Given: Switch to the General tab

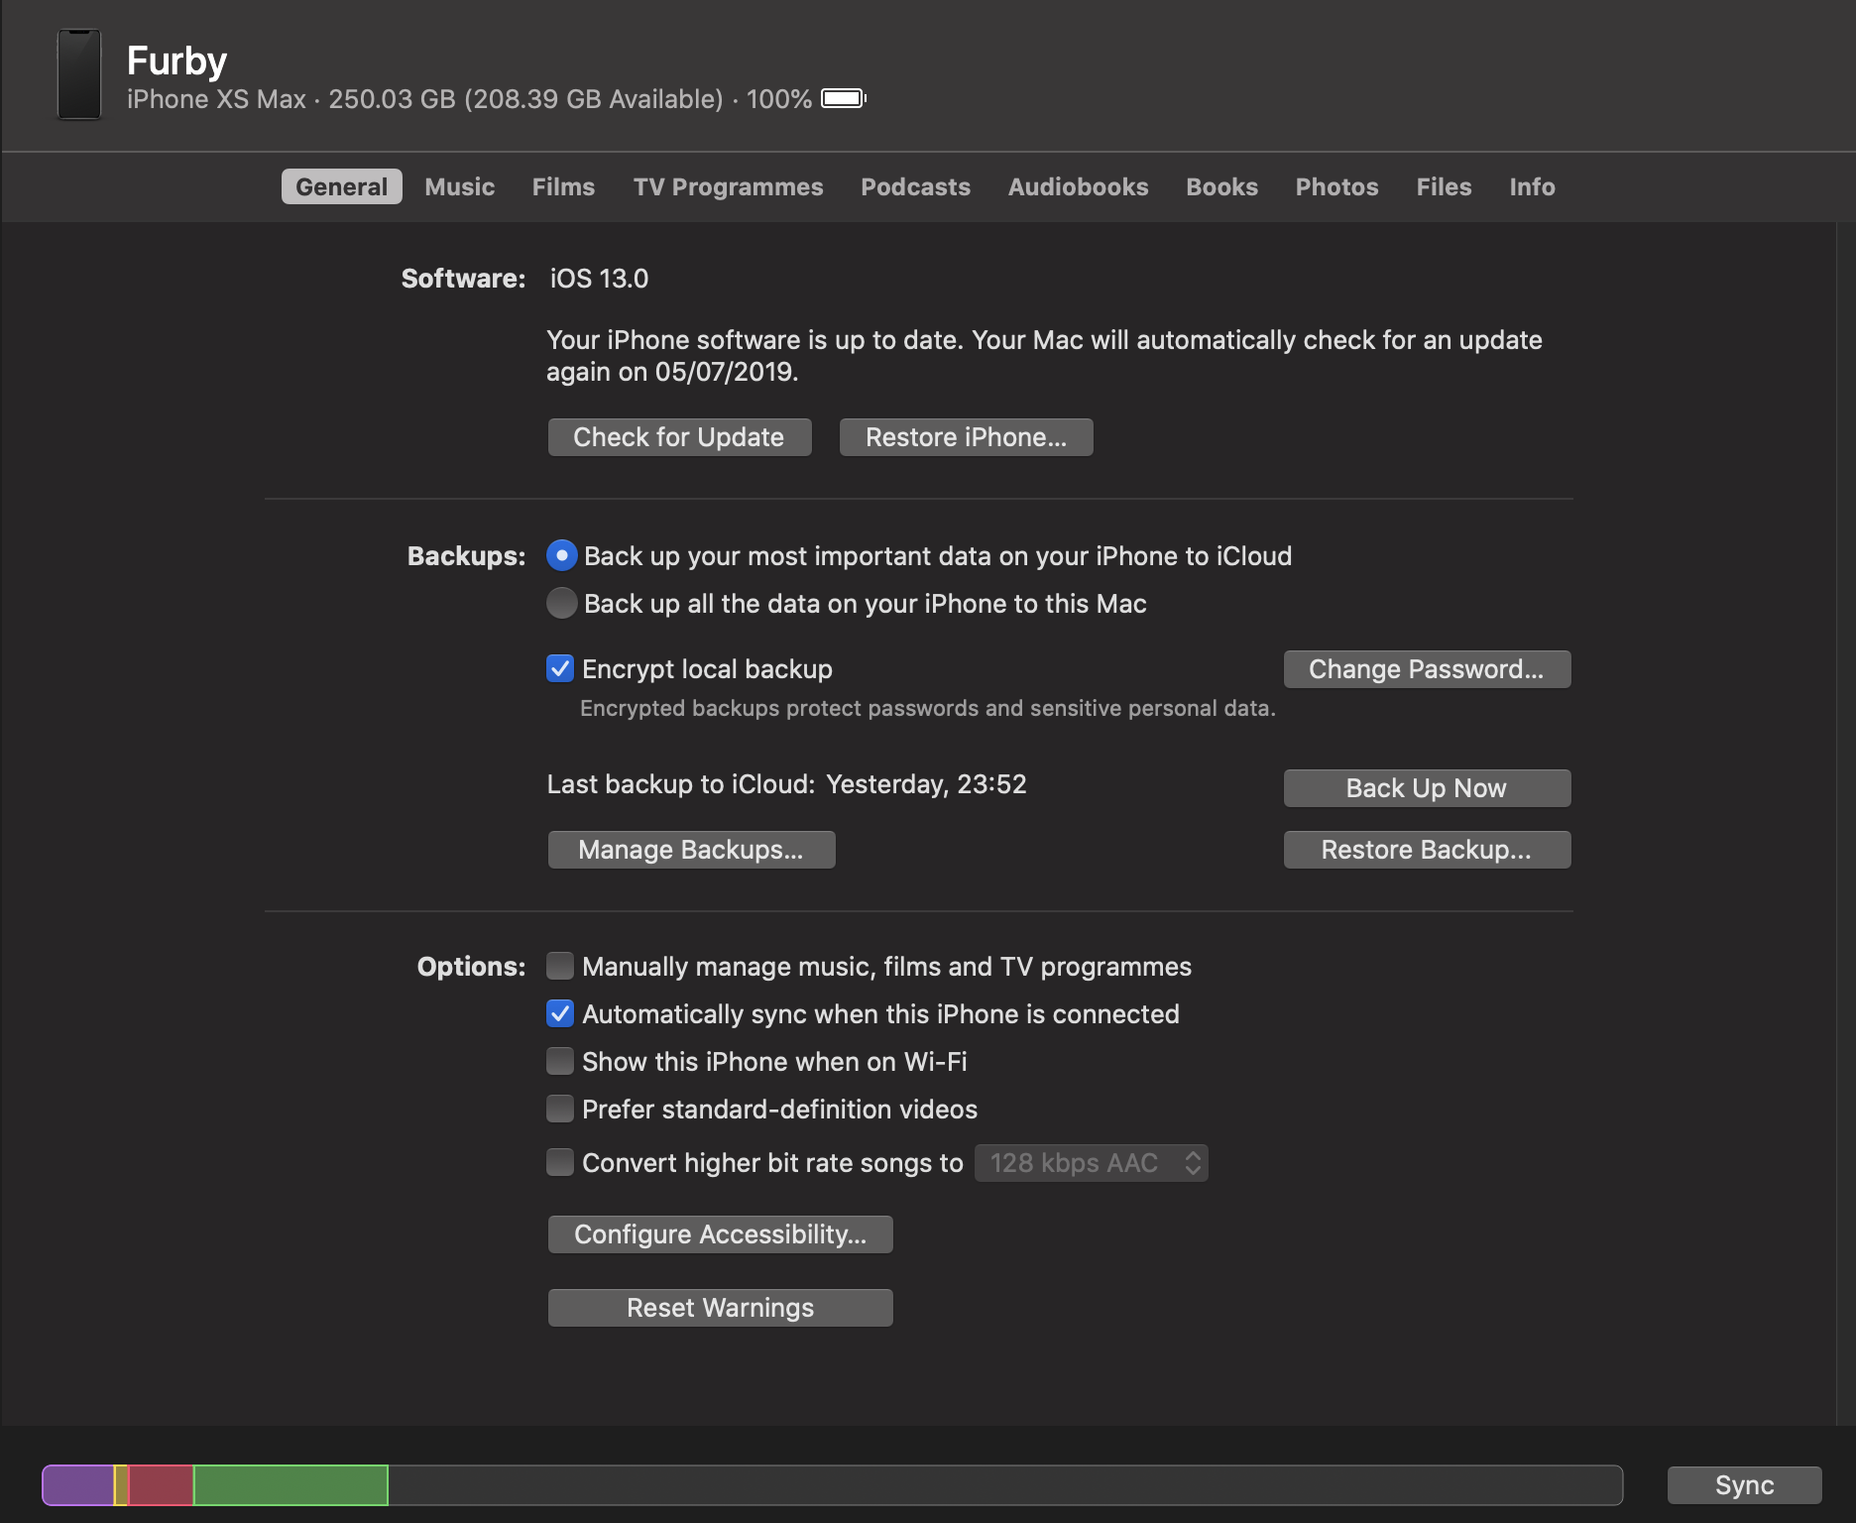Looking at the screenshot, I should (x=341, y=186).
